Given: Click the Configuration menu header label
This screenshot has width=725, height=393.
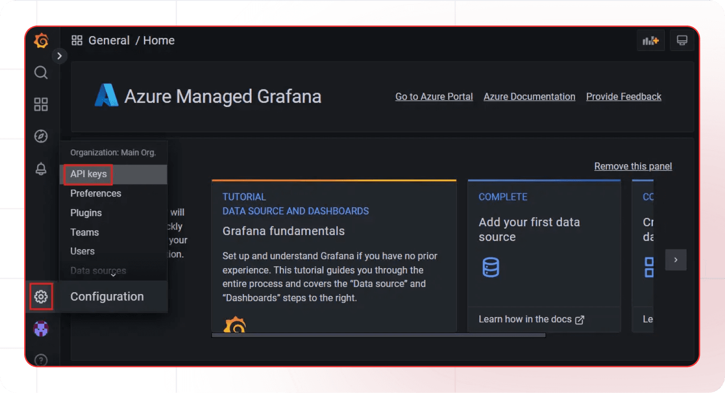Looking at the screenshot, I should [x=107, y=296].
